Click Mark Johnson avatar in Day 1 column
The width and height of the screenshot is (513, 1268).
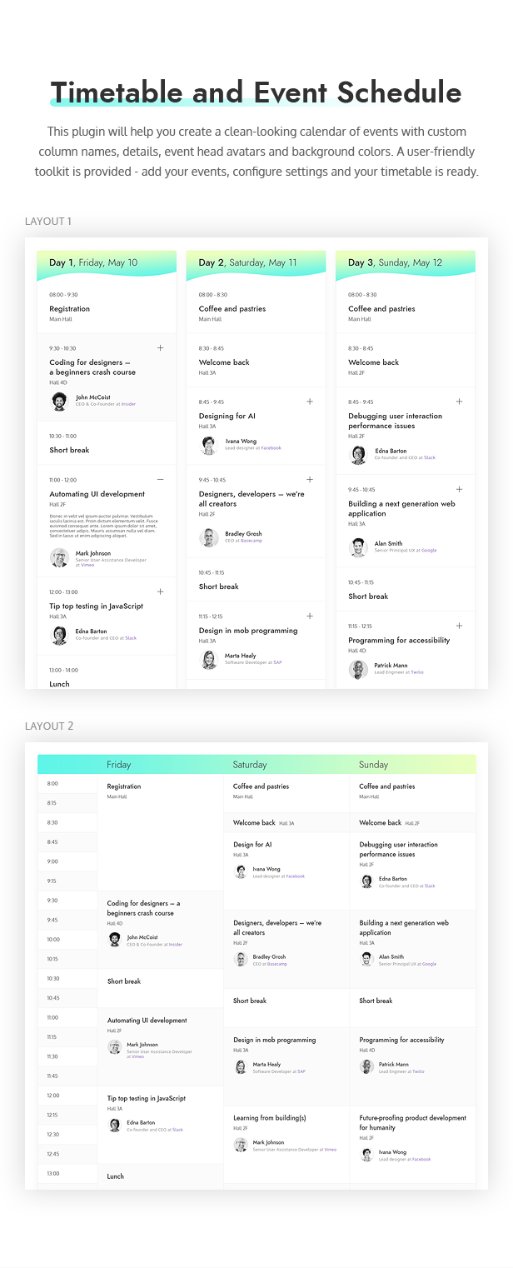pos(59,557)
